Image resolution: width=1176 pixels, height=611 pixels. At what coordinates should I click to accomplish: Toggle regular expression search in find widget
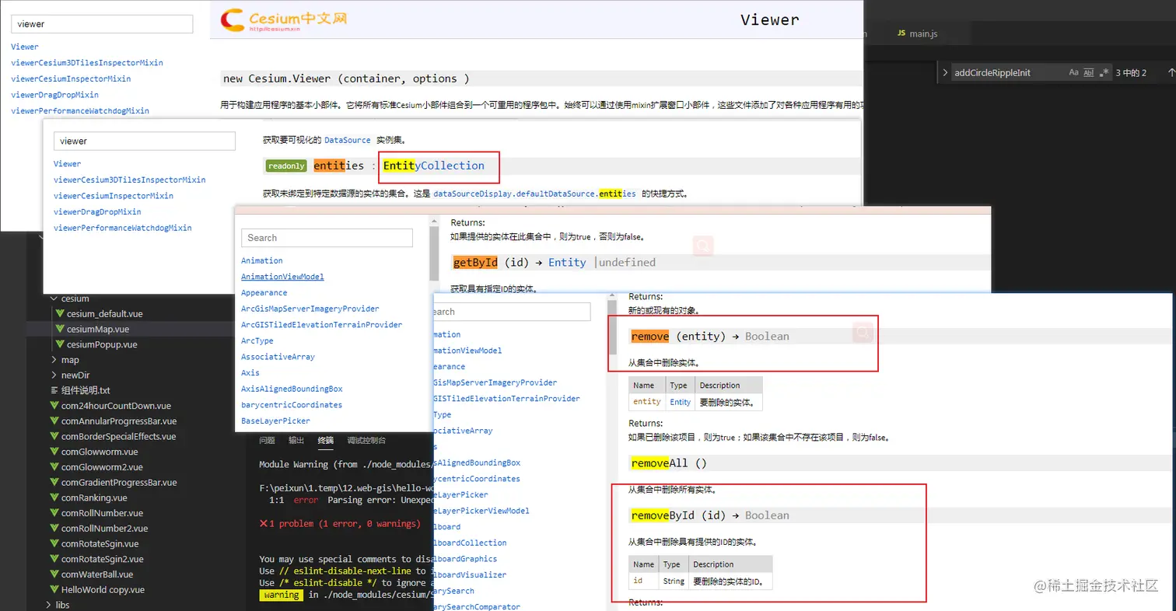1104,72
